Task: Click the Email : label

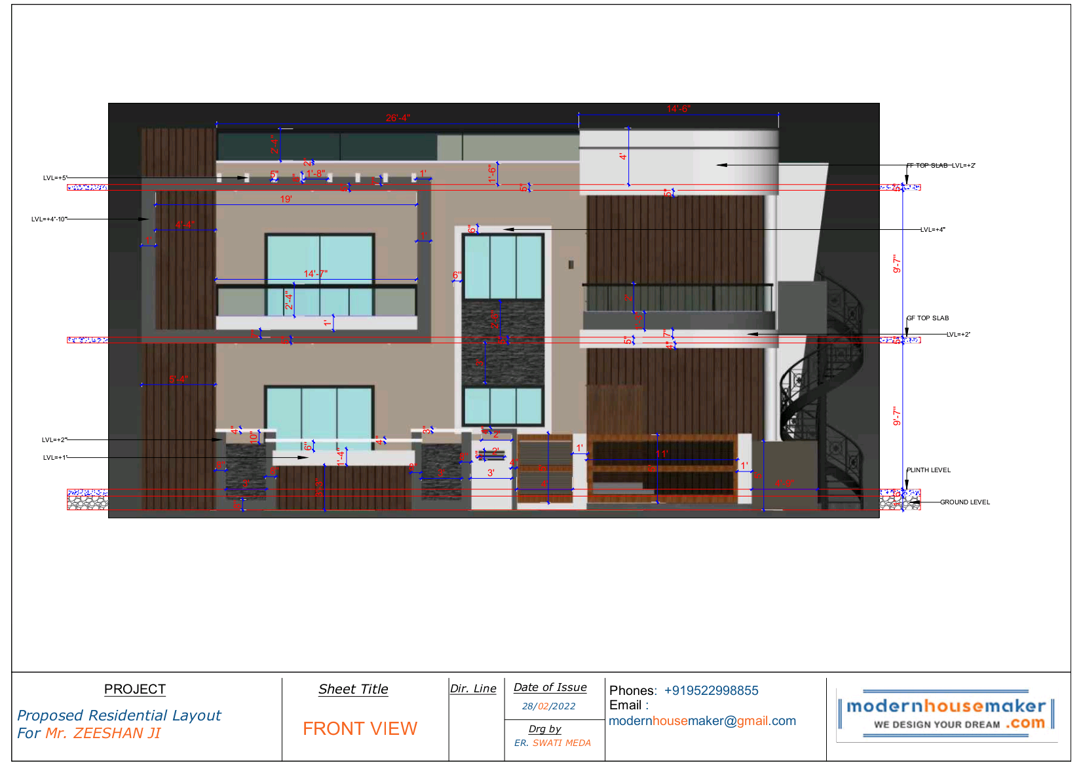Action: coord(629,705)
